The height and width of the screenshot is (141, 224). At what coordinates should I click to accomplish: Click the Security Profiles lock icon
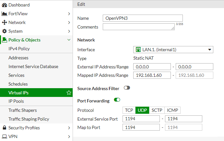[x=5, y=128]
